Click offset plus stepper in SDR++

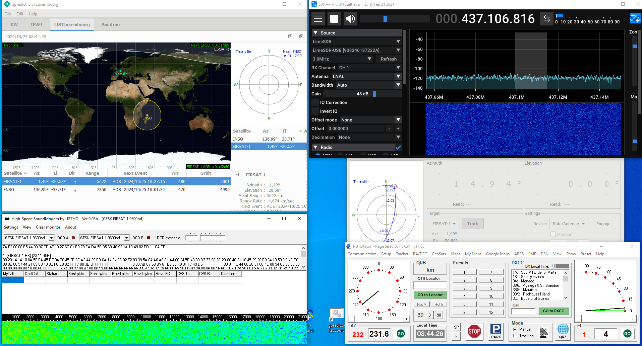(398, 128)
